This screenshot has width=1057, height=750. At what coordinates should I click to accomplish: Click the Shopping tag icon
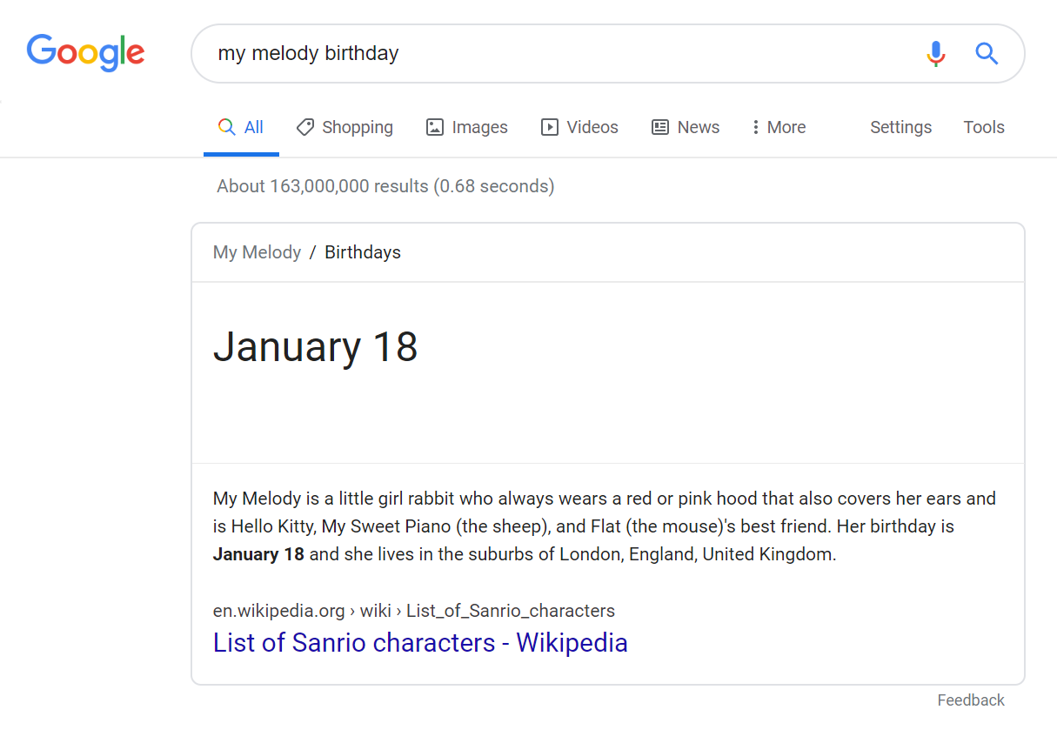point(305,127)
